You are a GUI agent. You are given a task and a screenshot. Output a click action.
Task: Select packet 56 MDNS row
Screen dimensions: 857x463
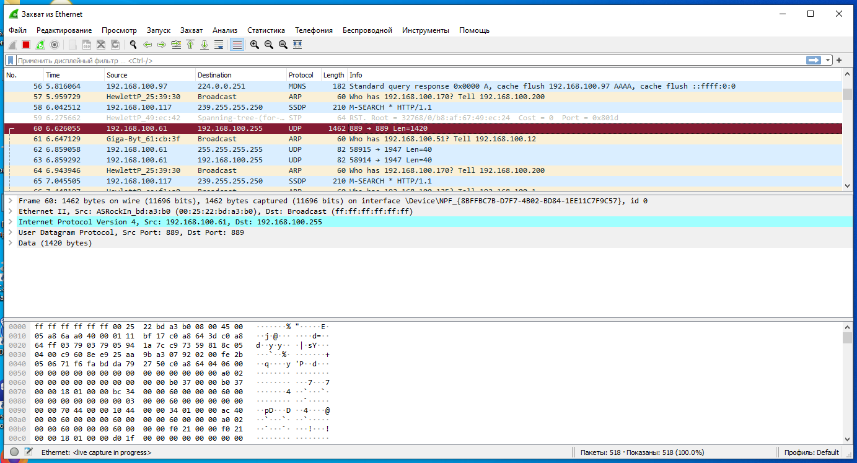[423, 86]
